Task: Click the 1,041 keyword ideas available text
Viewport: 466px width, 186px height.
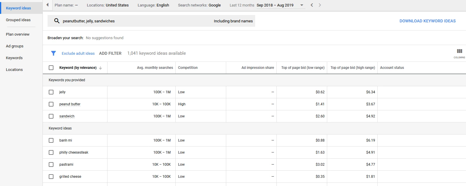Action: coord(157,53)
